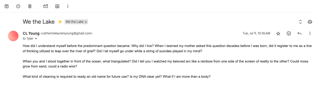Archive this email conversation

(x=7, y=6)
